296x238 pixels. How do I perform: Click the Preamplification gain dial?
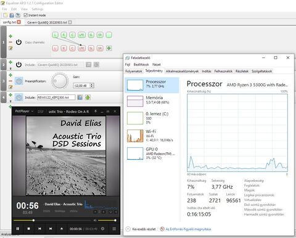click(60, 81)
